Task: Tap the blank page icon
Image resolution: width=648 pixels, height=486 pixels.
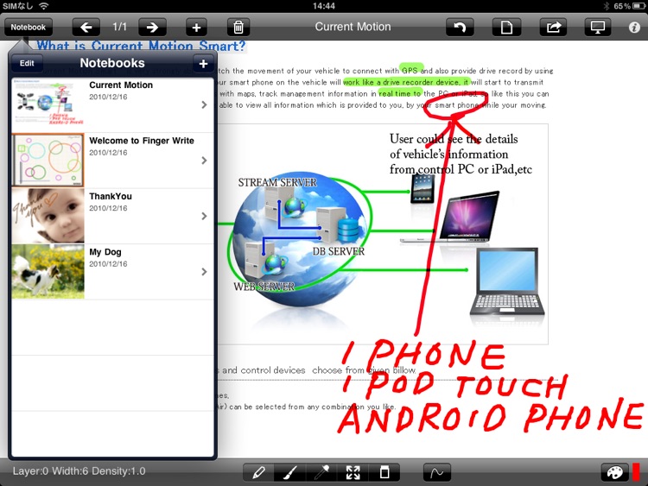Action: tap(506, 28)
